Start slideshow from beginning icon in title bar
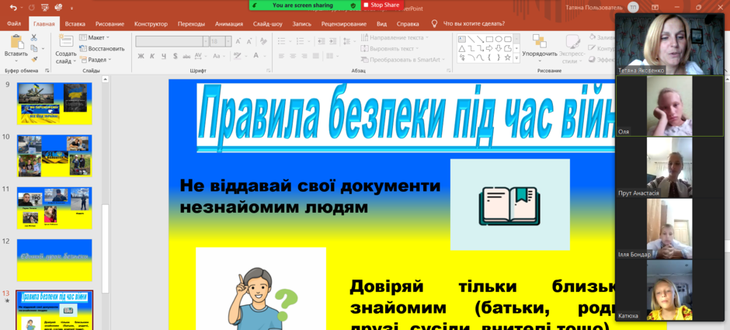The image size is (730, 330). coord(46,8)
